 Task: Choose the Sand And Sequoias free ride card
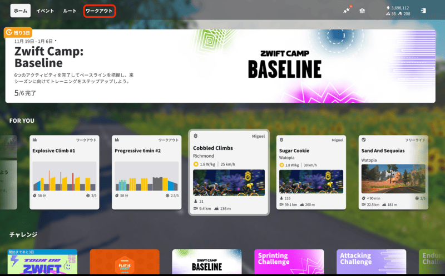point(393,172)
